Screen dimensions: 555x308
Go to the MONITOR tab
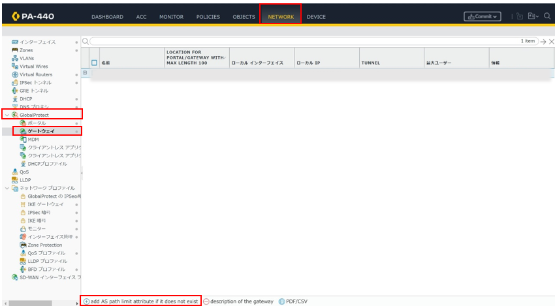[x=171, y=16]
